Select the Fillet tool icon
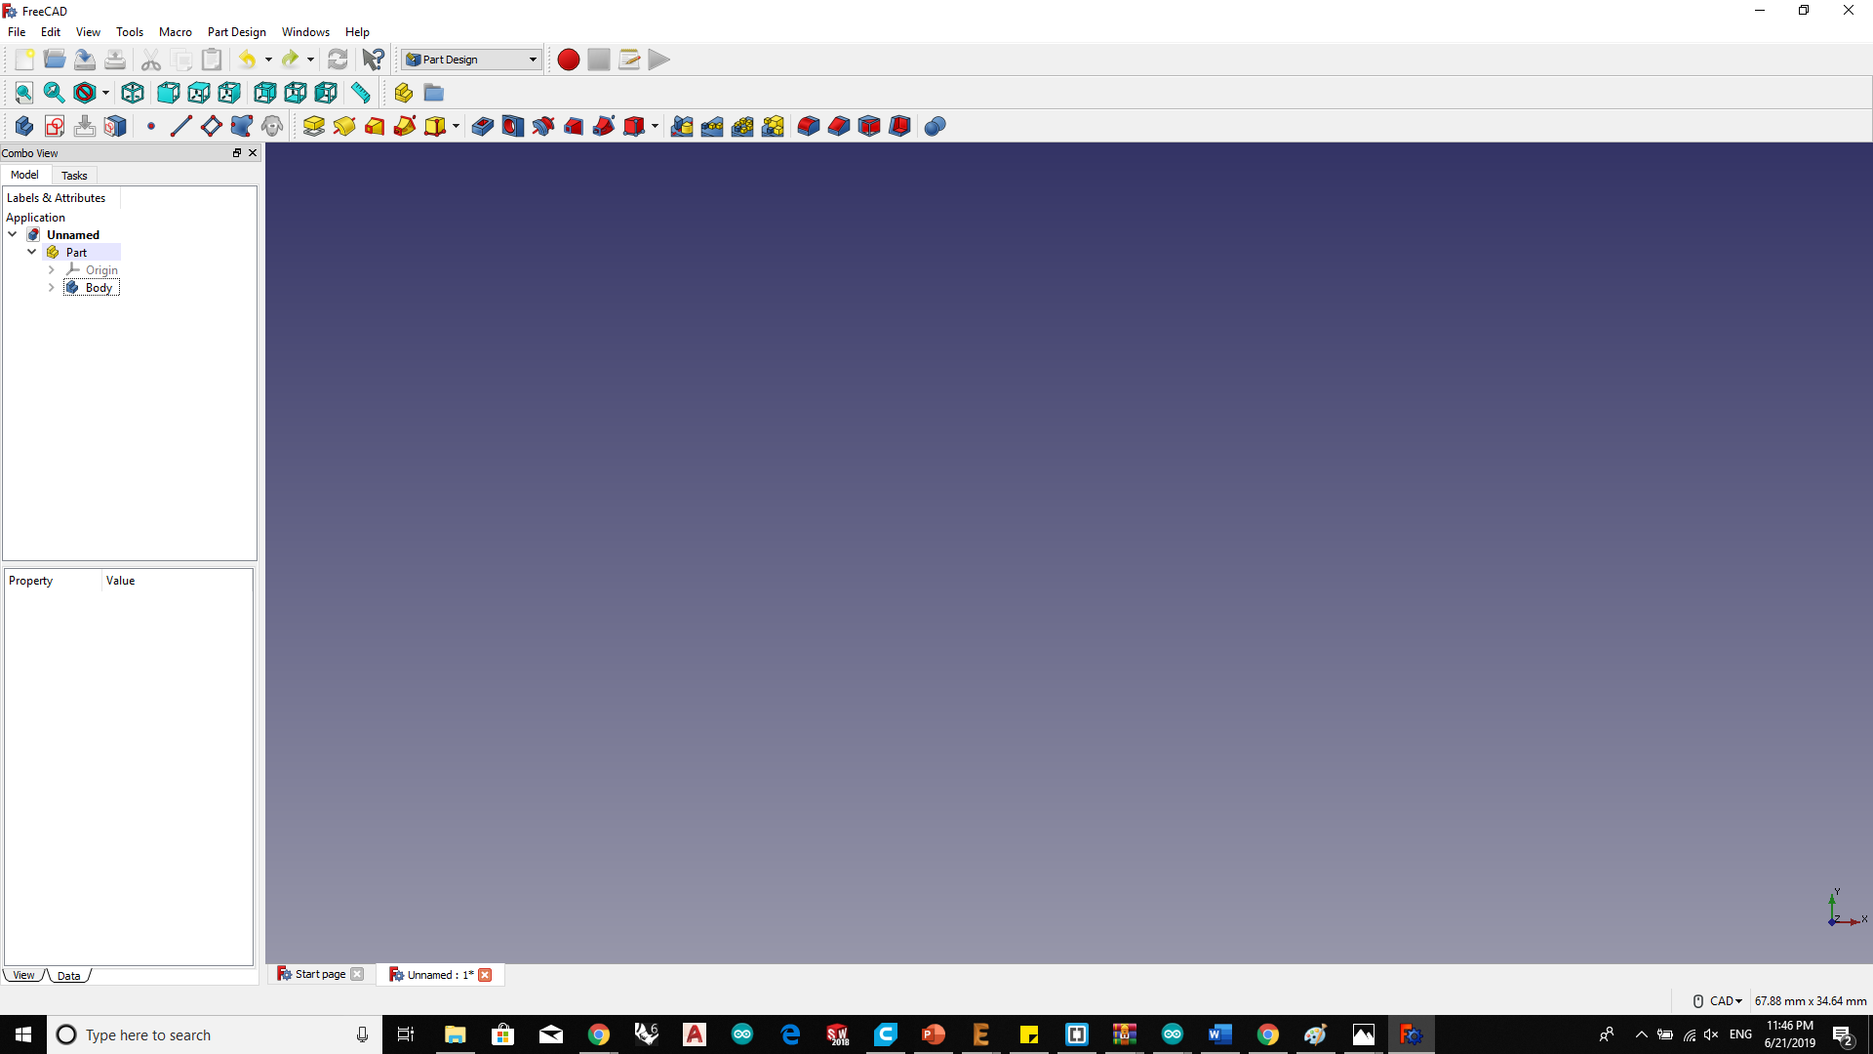This screenshot has height=1054, width=1873. (809, 126)
